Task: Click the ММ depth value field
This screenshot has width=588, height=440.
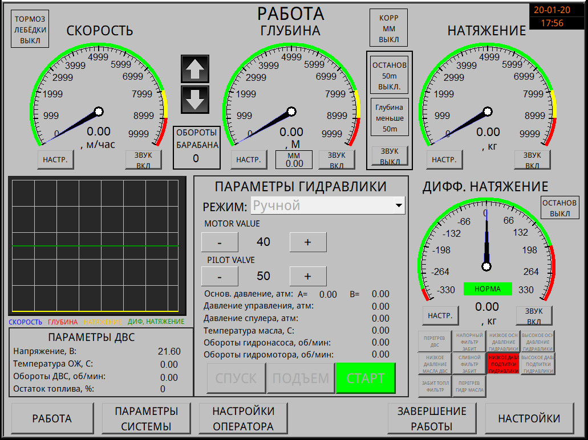Action: (294, 160)
